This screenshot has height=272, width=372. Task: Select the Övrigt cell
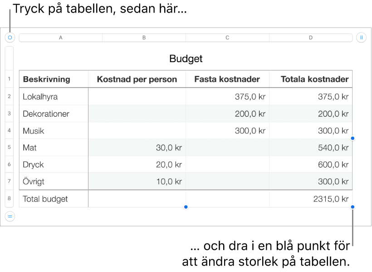point(54,181)
